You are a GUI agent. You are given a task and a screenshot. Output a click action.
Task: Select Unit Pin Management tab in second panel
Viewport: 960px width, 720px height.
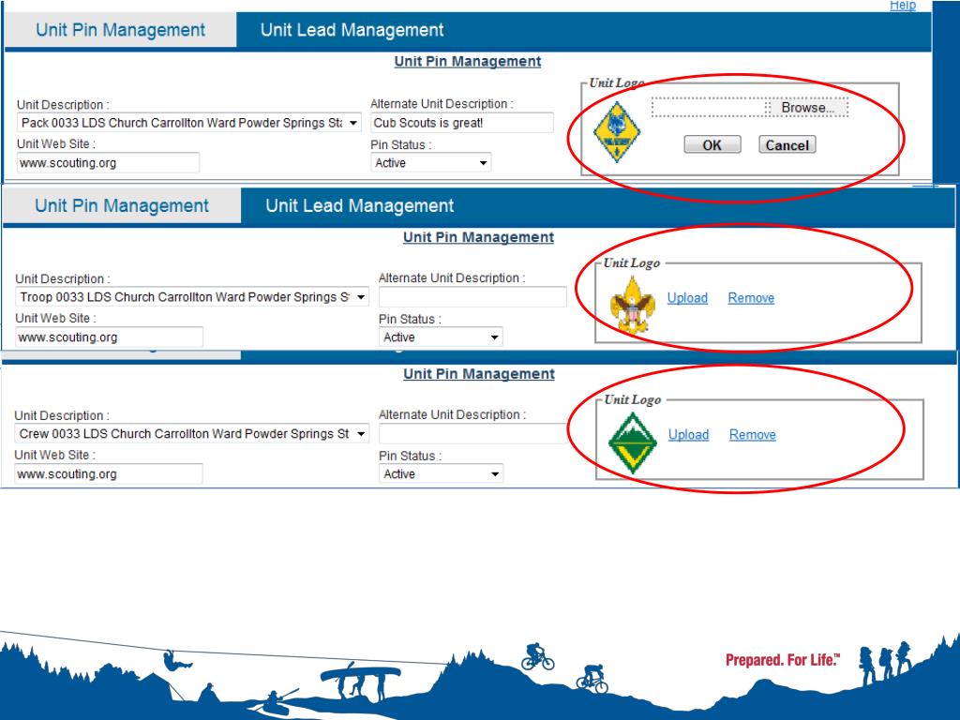point(122,205)
